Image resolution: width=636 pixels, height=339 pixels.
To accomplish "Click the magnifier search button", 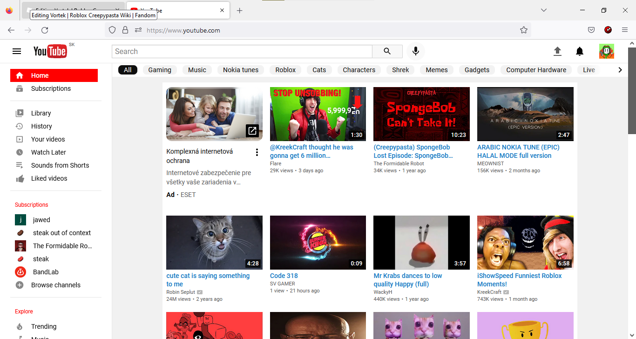I will coord(387,51).
